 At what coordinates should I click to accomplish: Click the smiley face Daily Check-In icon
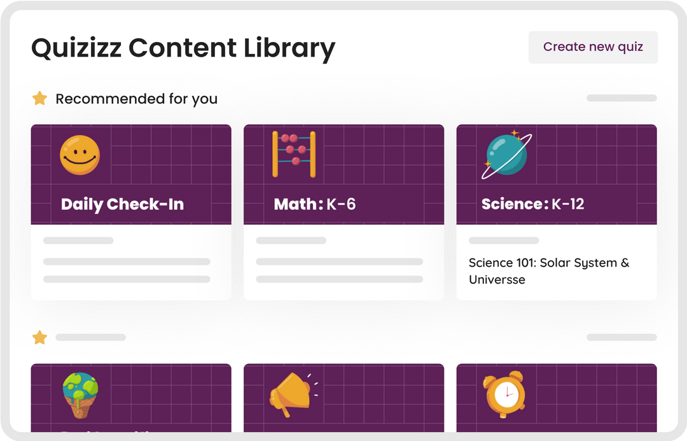click(x=79, y=154)
